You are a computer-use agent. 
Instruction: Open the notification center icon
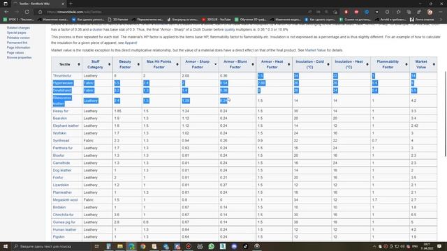(x=439, y=246)
